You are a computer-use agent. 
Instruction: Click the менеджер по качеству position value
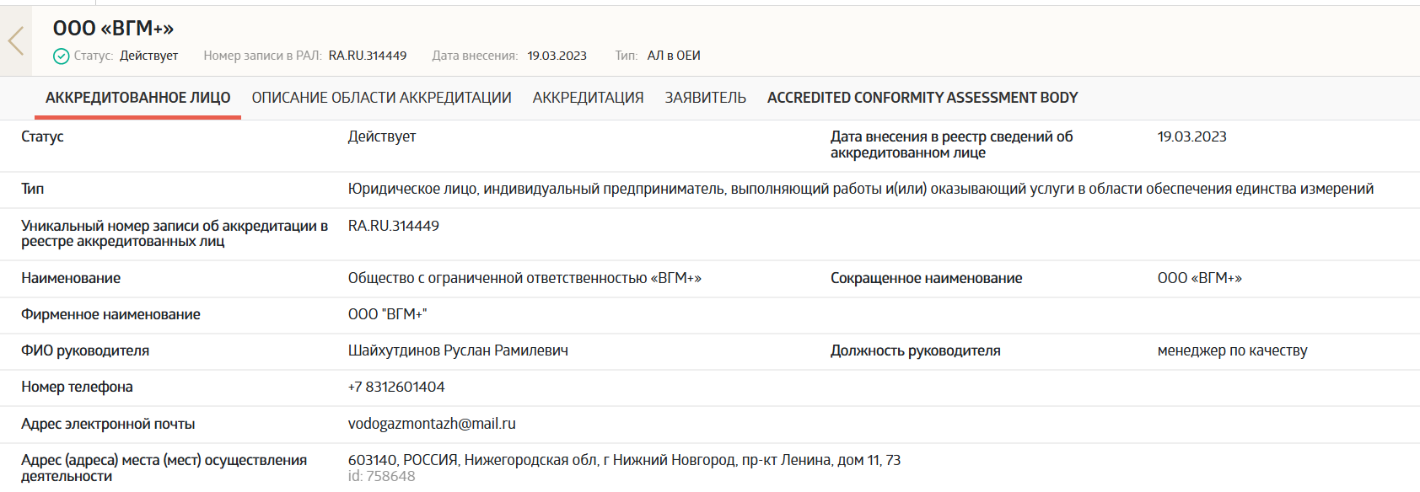point(1231,350)
